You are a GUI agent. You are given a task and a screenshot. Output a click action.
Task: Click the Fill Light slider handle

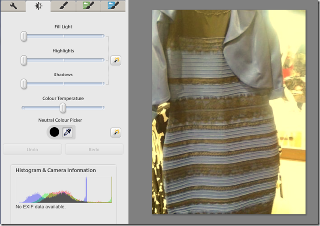(x=24, y=36)
